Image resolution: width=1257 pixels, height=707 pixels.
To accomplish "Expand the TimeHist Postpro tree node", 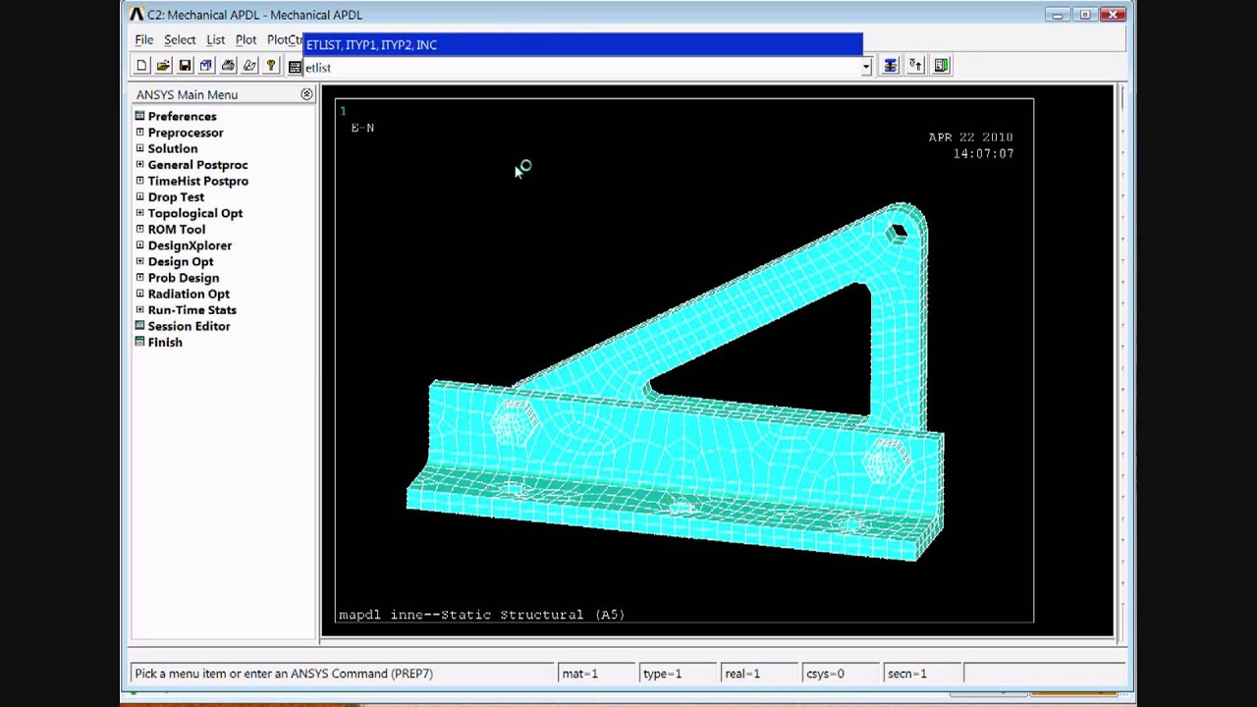I will coord(139,181).
